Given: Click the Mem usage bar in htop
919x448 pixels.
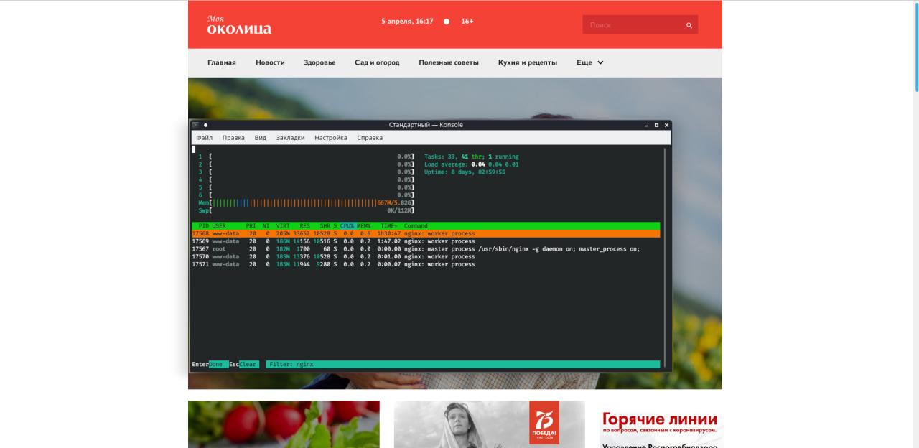Looking at the screenshot, I should [307, 202].
